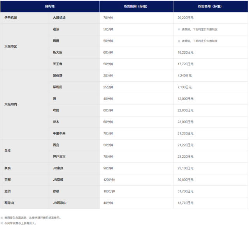Image resolution: width=249 pixels, height=225 pixels.
Task: Click the 吹田 fare of 22,830日元
Action: (x=185, y=110)
